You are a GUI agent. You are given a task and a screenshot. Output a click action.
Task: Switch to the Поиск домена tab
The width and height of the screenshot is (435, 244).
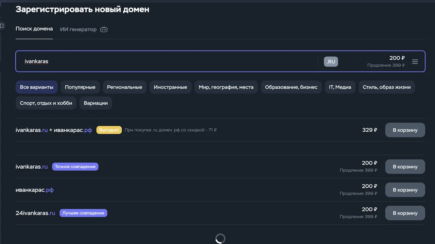point(34,29)
